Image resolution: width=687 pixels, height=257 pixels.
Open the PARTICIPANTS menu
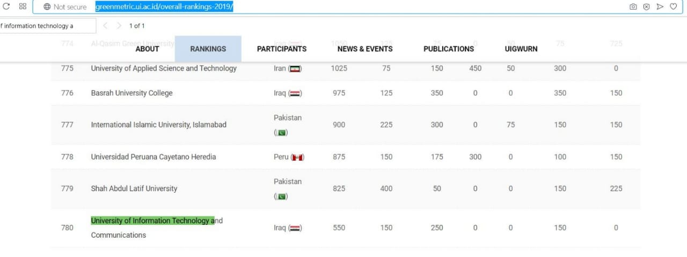click(x=282, y=49)
